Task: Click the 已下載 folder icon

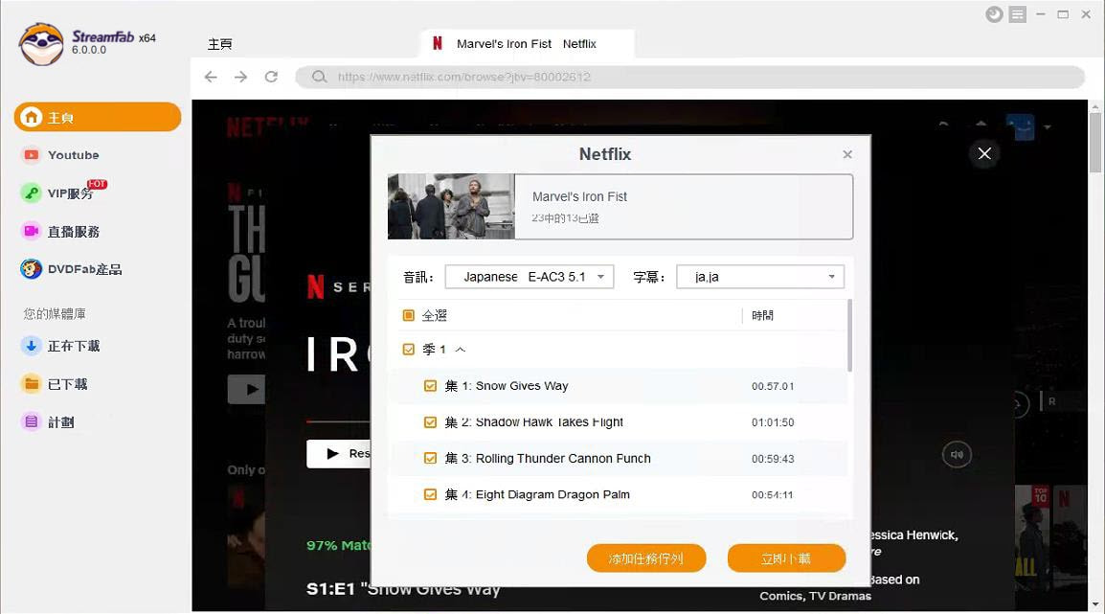Action: [31, 384]
